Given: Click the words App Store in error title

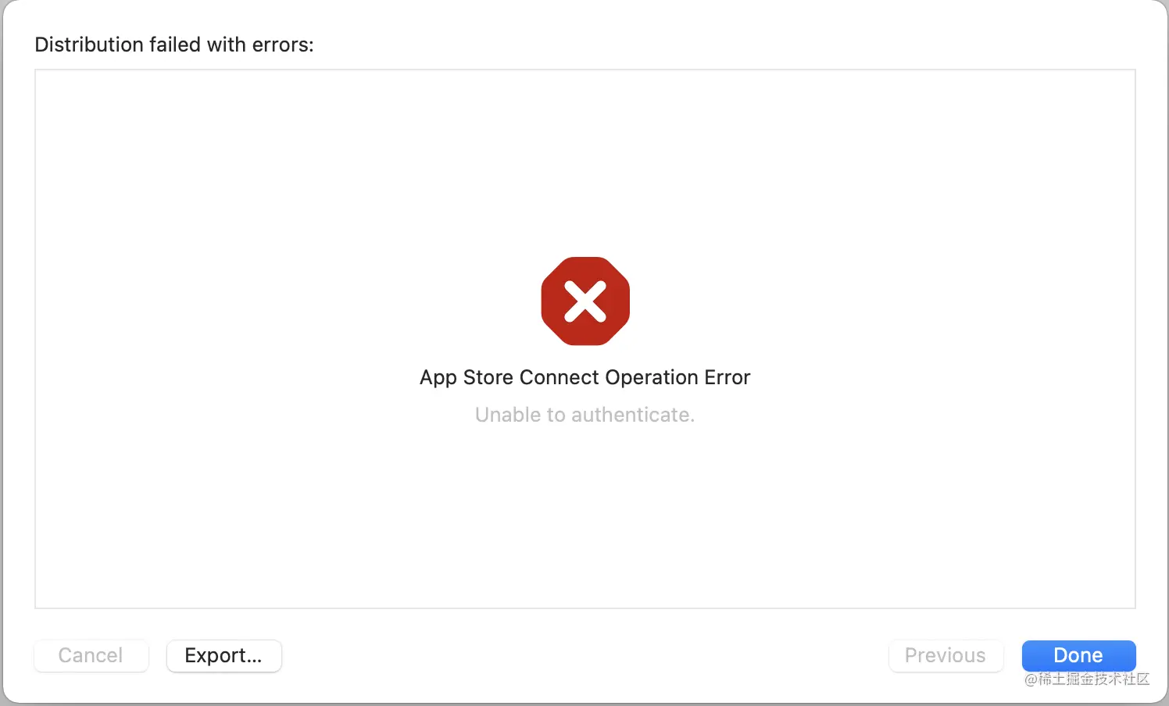Looking at the screenshot, I should point(466,377).
